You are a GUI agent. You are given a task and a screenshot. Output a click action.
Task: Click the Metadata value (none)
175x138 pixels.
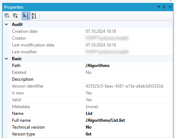[x=92, y=107]
